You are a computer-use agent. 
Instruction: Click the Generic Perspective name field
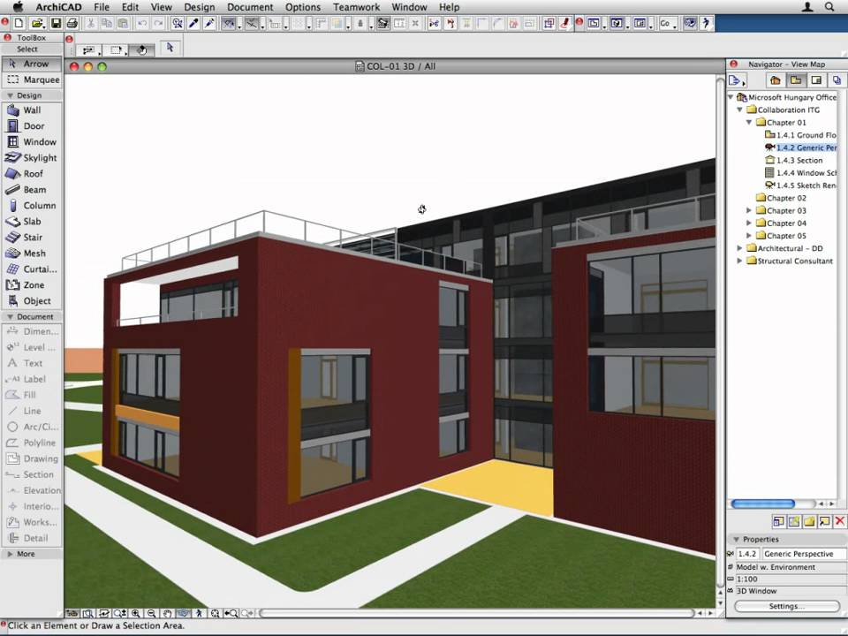pyautogui.click(x=804, y=554)
